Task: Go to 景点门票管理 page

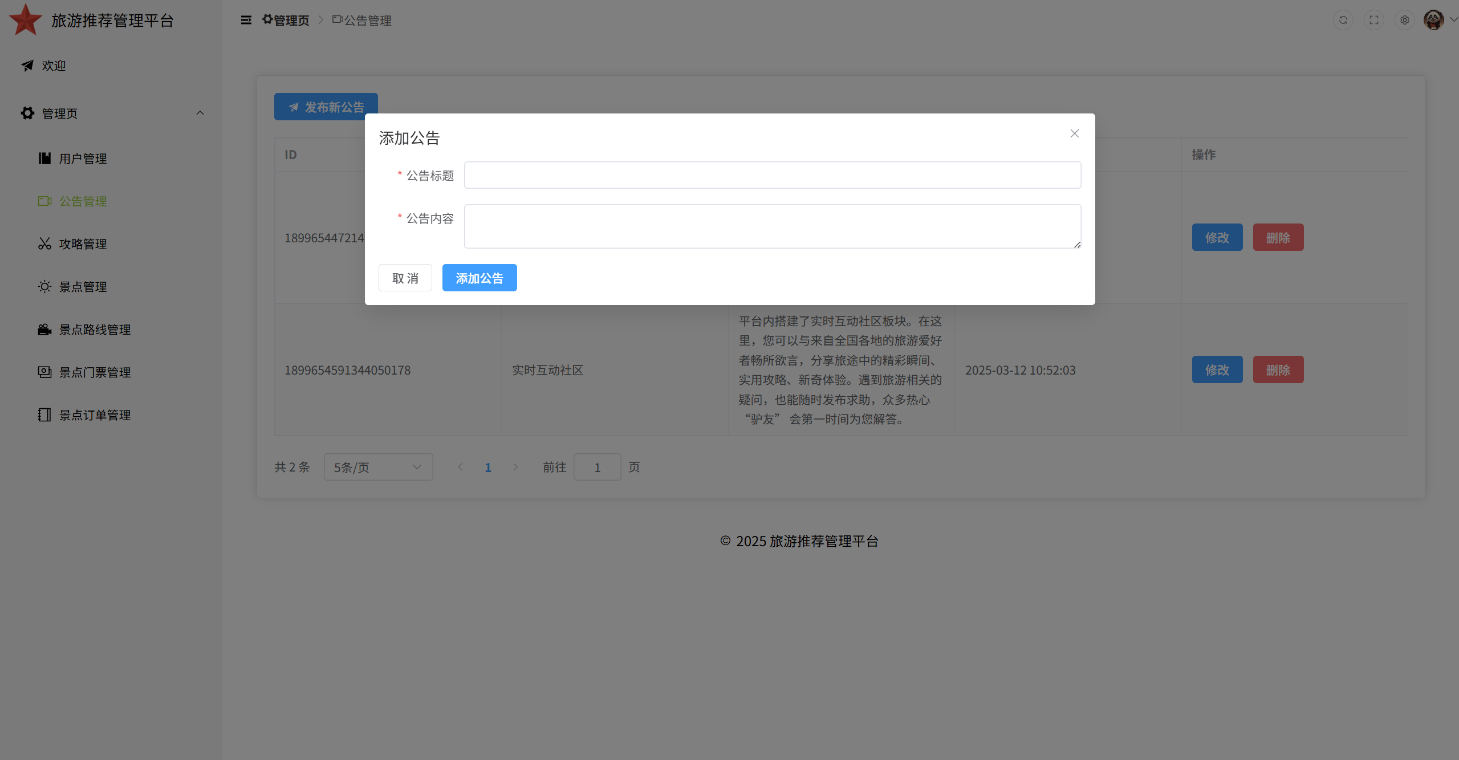Action: [x=95, y=372]
